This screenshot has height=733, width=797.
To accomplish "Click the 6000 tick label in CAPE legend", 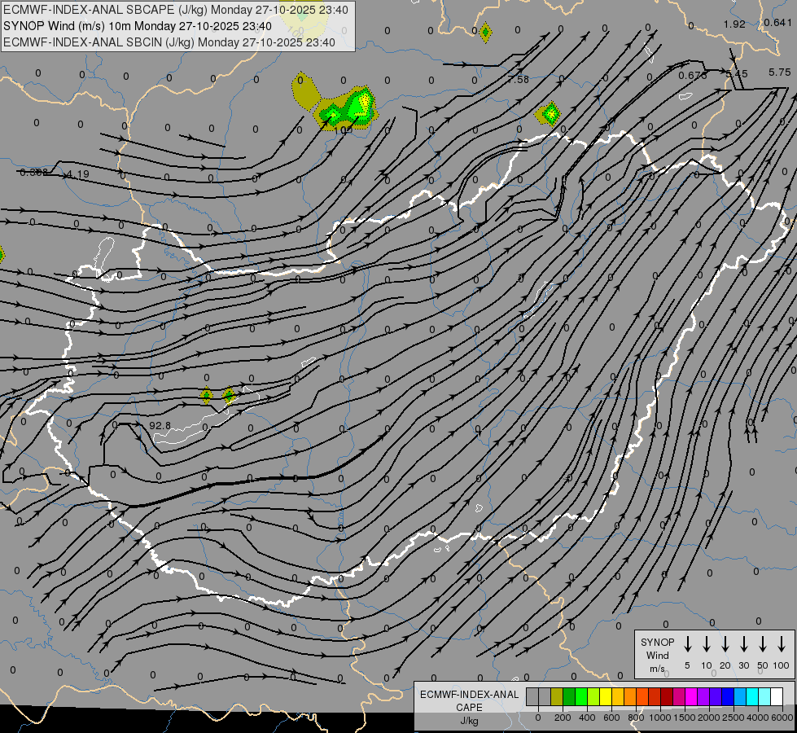I will (782, 718).
